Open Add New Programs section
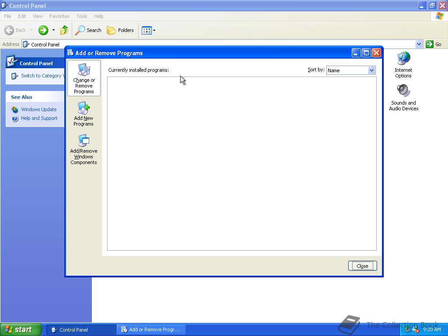Screen dimensions: 448x336 coord(84,114)
